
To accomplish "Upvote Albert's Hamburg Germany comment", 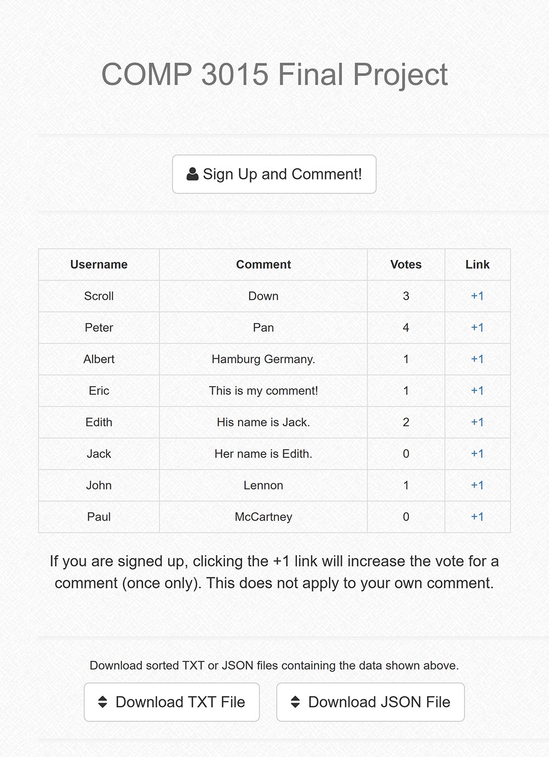I will tap(477, 359).
